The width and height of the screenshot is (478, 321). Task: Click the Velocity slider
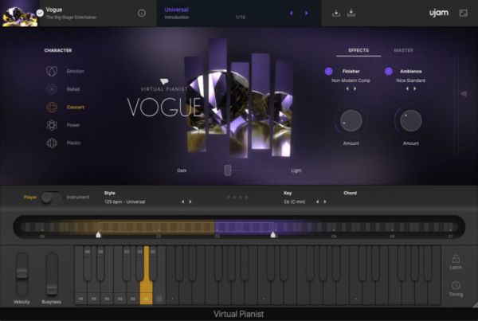coord(22,274)
